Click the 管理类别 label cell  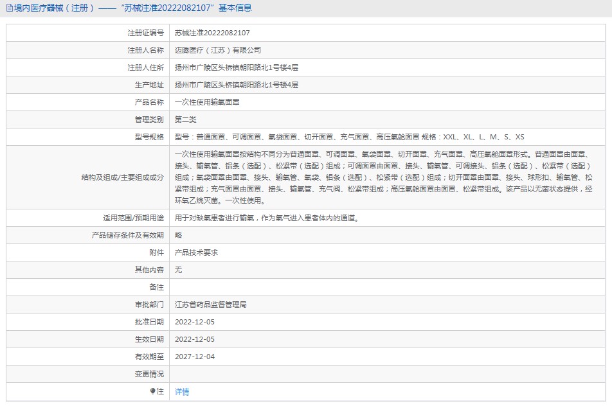88,119
